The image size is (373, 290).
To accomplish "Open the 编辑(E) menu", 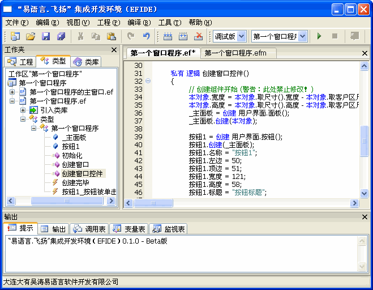I will [48, 23].
